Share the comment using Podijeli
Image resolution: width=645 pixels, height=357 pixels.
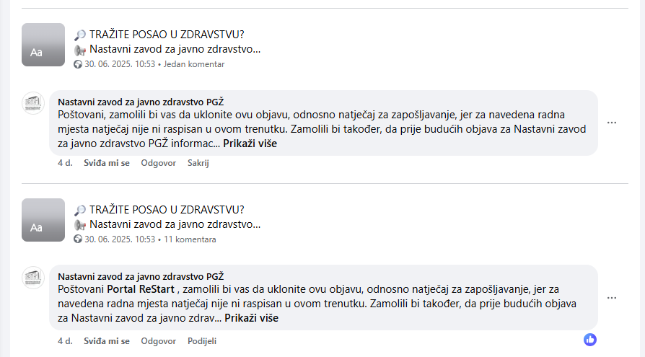(x=202, y=341)
